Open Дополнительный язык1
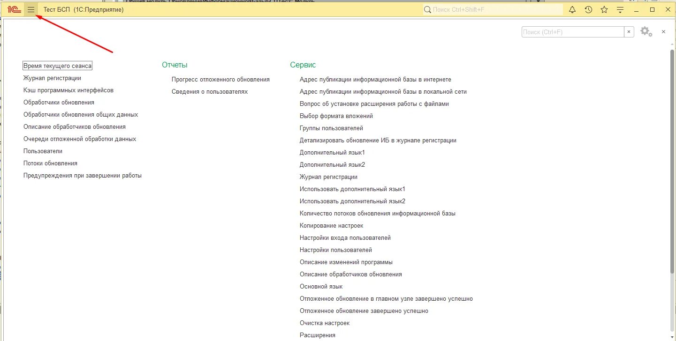The image size is (676, 341). (x=332, y=153)
